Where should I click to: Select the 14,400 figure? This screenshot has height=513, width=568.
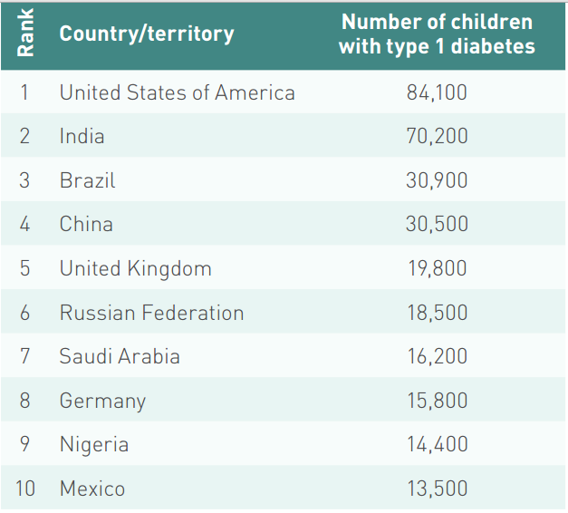click(x=437, y=445)
